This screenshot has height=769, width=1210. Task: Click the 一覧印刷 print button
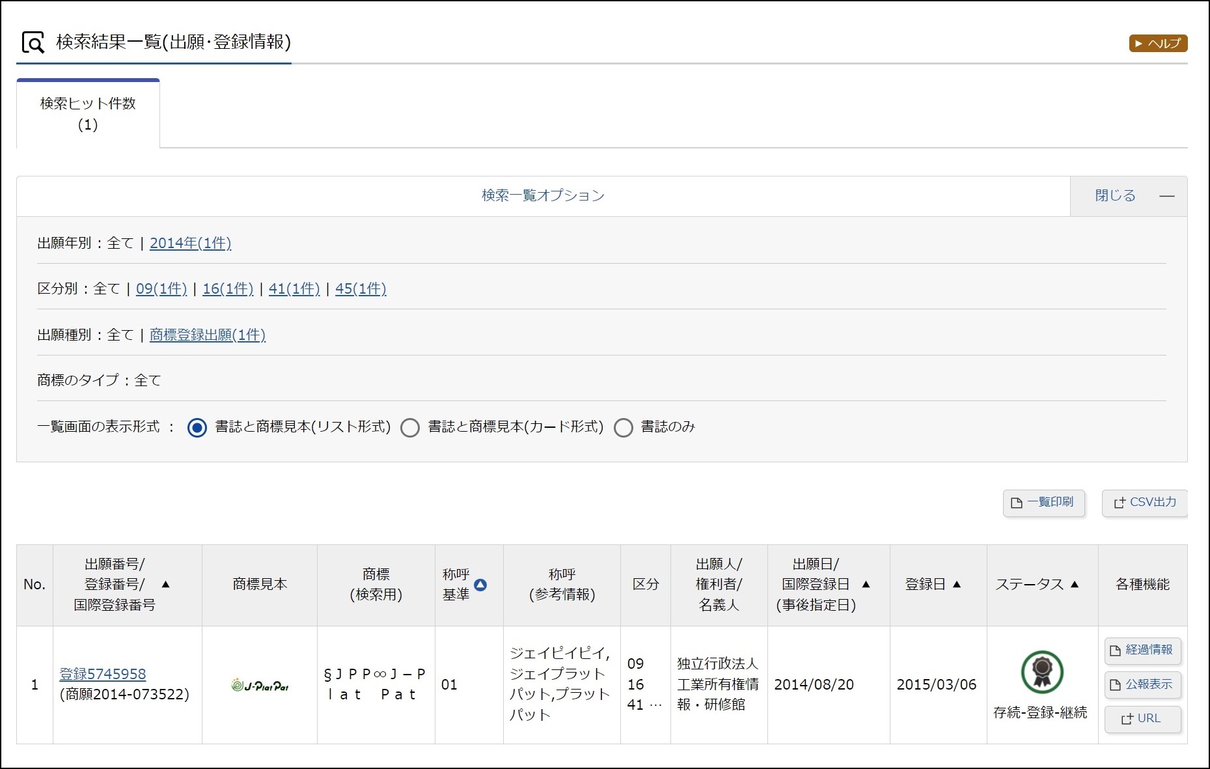(x=1043, y=503)
